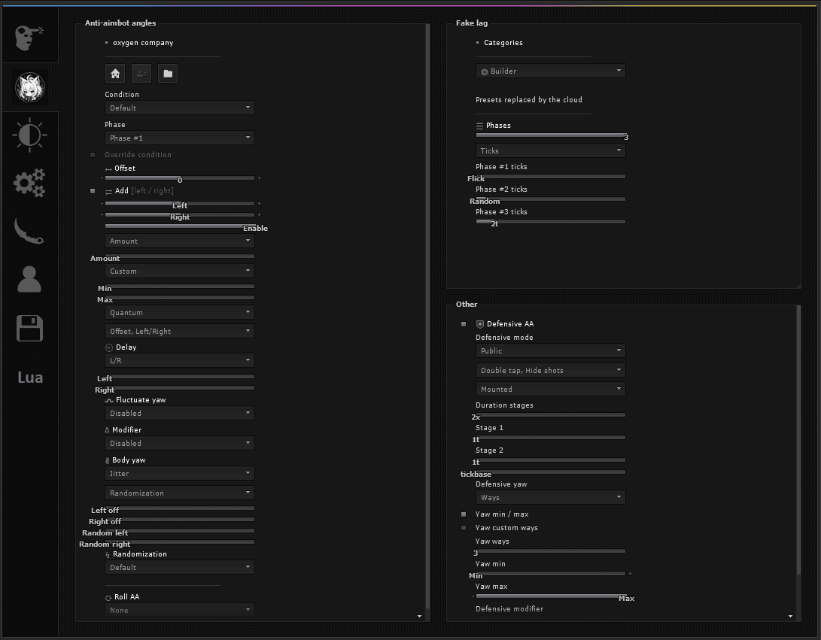Image resolution: width=821 pixels, height=640 pixels.
Task: Open the Double tap, Hide shots dropdown
Action: coord(550,371)
